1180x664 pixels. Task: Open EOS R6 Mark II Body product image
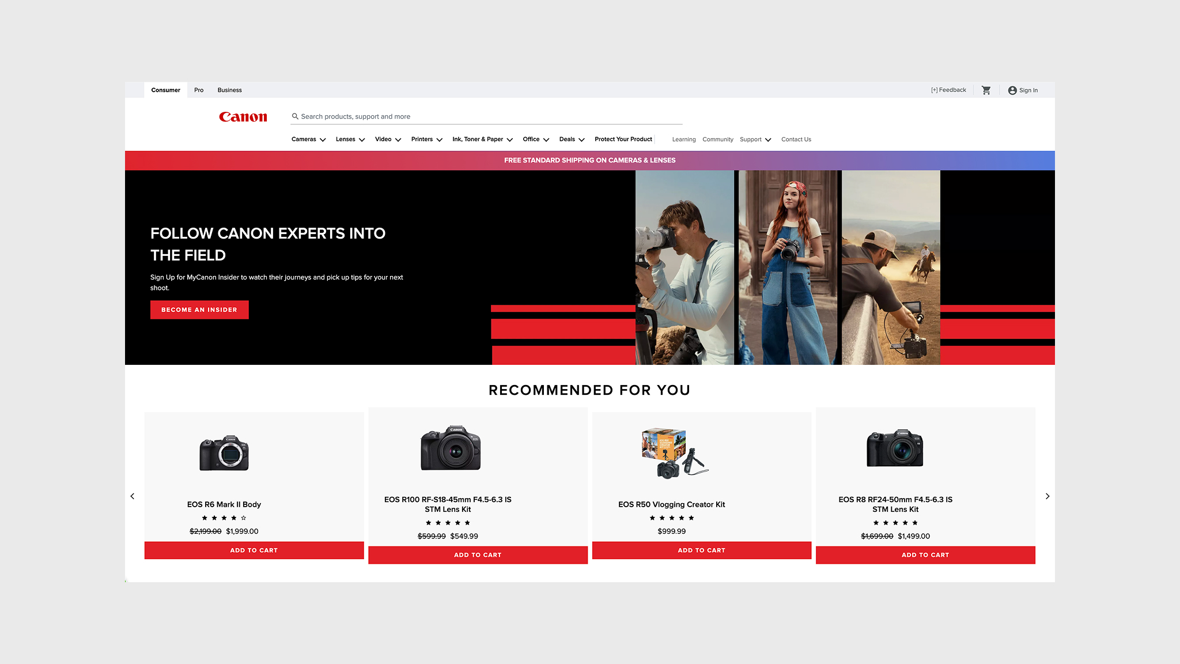(224, 453)
